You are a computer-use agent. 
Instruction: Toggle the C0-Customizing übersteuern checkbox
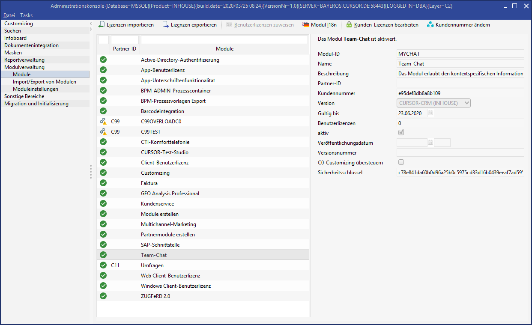(401, 162)
